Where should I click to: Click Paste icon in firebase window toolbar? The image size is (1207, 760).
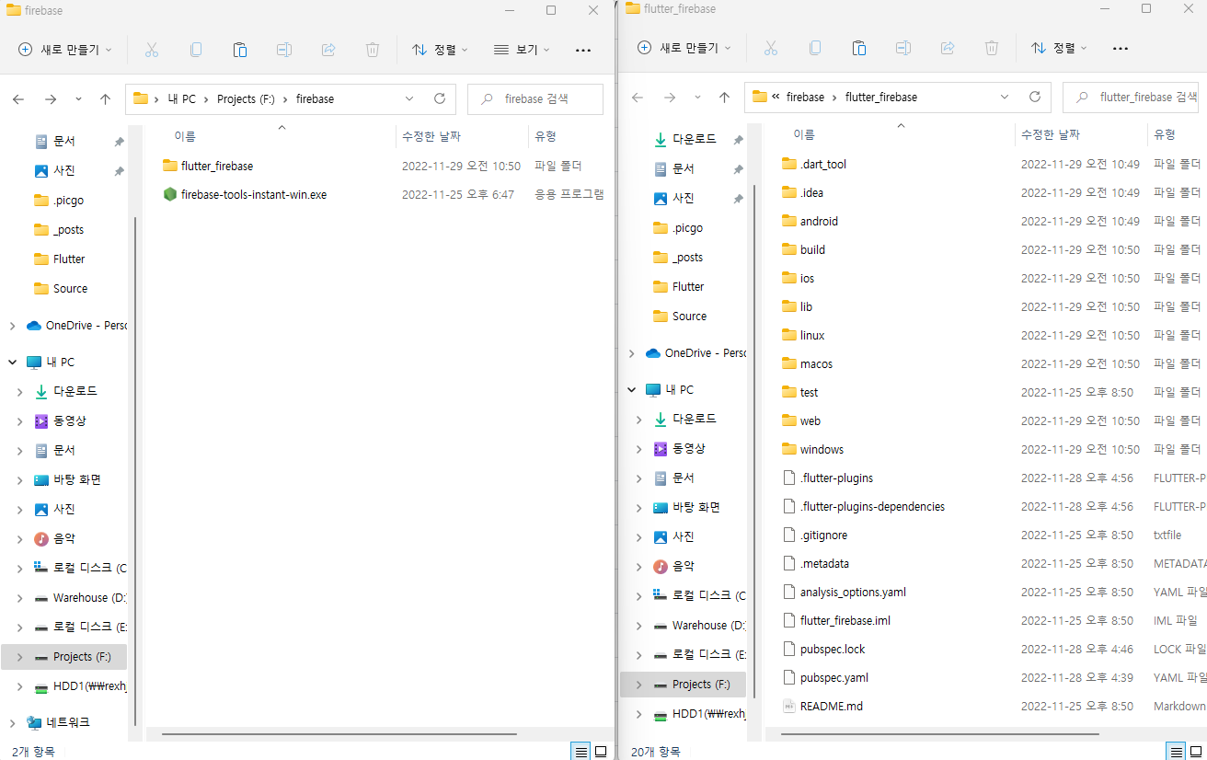click(240, 50)
